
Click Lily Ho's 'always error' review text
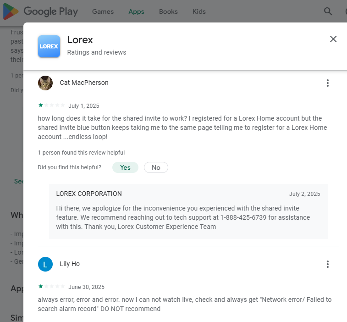click(185, 304)
